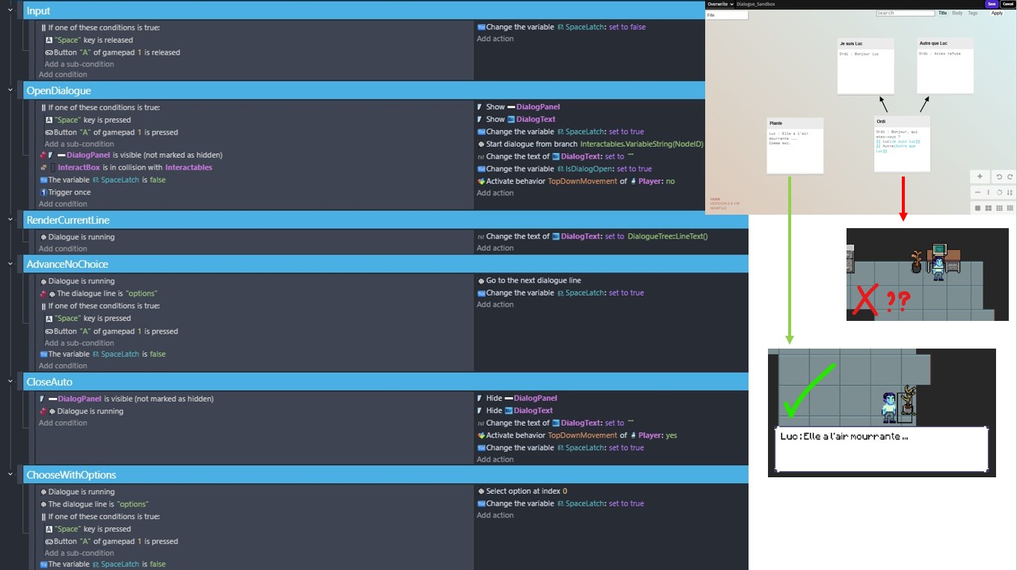1017x570 pixels.
Task: Click the redo arrow in Yarn editor
Action: pos(1010,177)
